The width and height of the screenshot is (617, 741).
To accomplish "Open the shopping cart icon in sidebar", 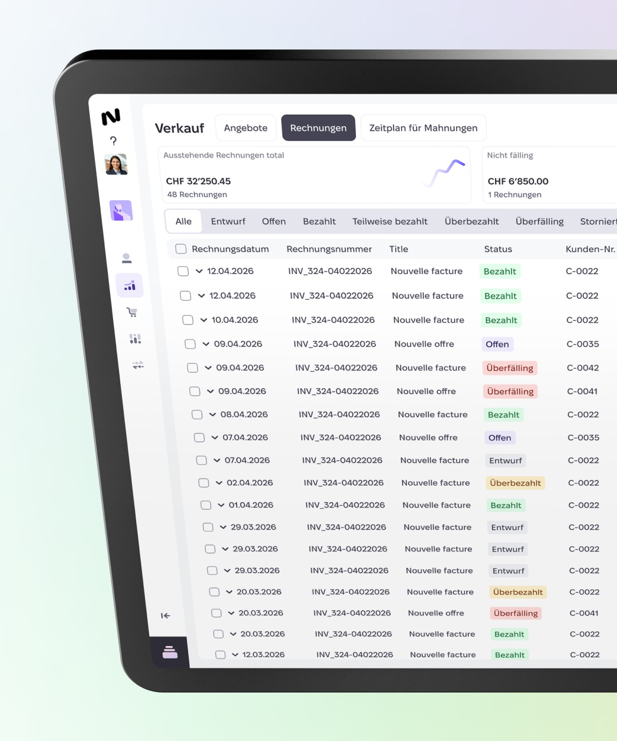I will 132,312.
